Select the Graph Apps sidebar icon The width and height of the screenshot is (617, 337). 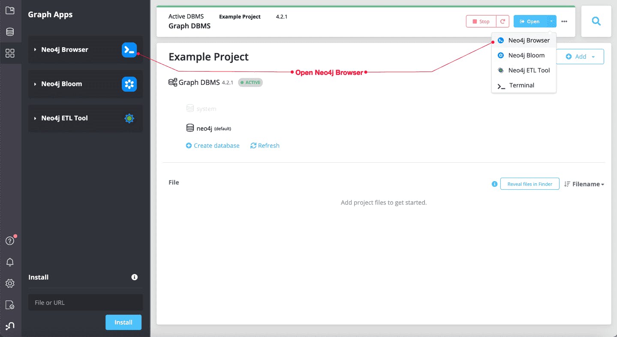(10, 53)
